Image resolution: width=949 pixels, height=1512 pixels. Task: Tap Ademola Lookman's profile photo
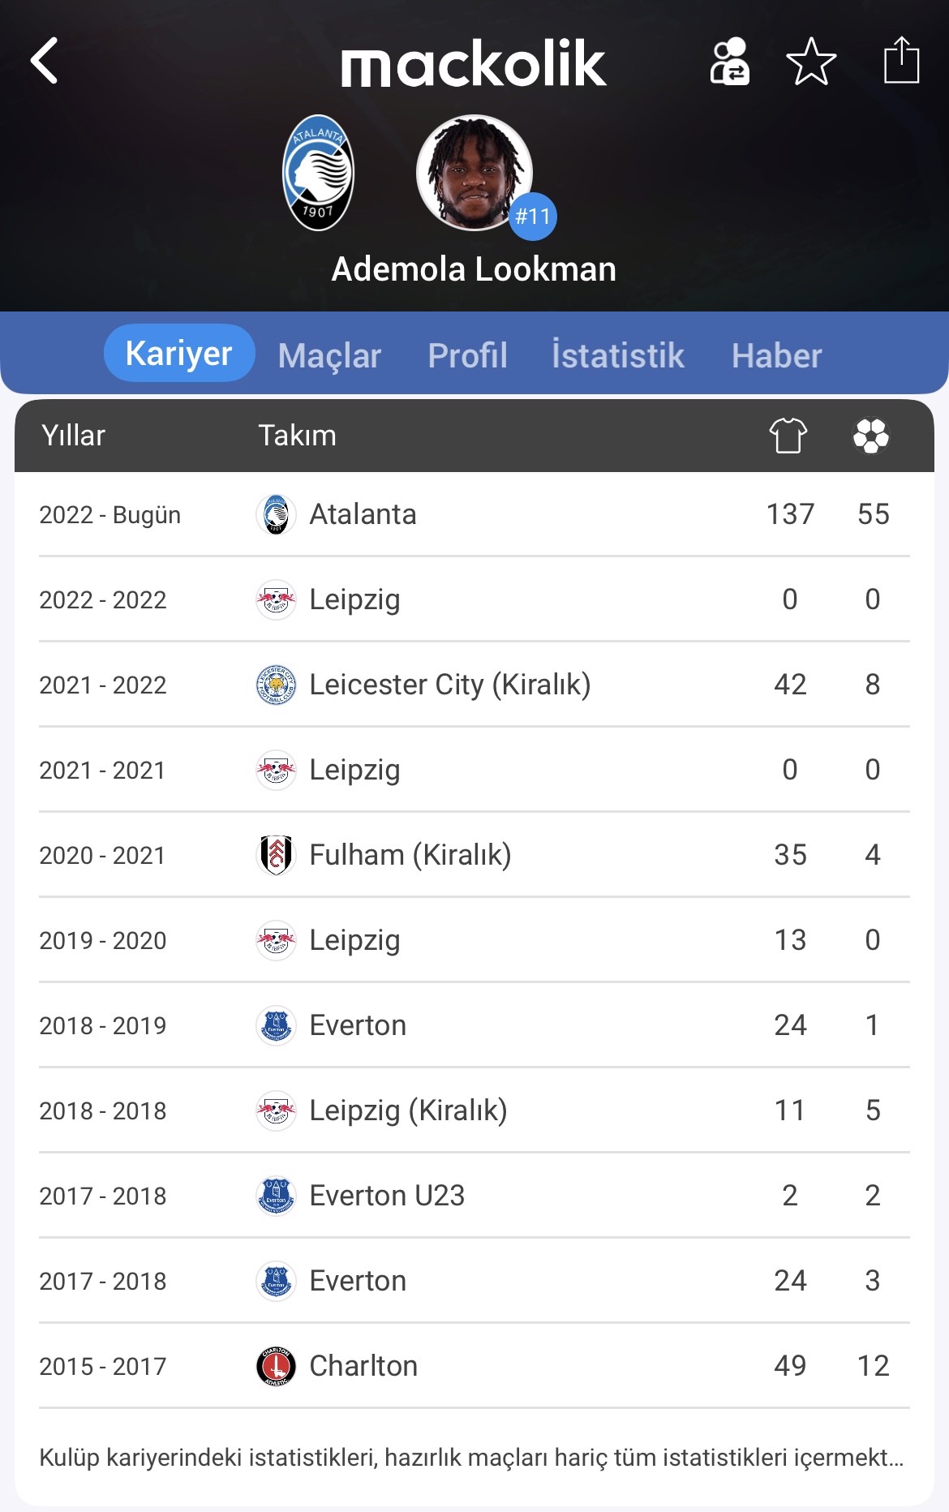[x=473, y=172]
